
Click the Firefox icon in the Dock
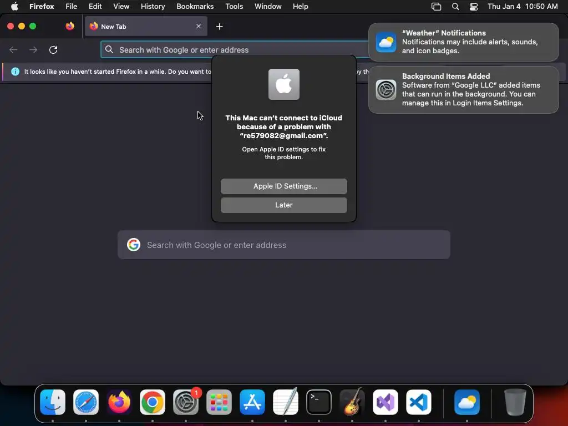point(119,402)
